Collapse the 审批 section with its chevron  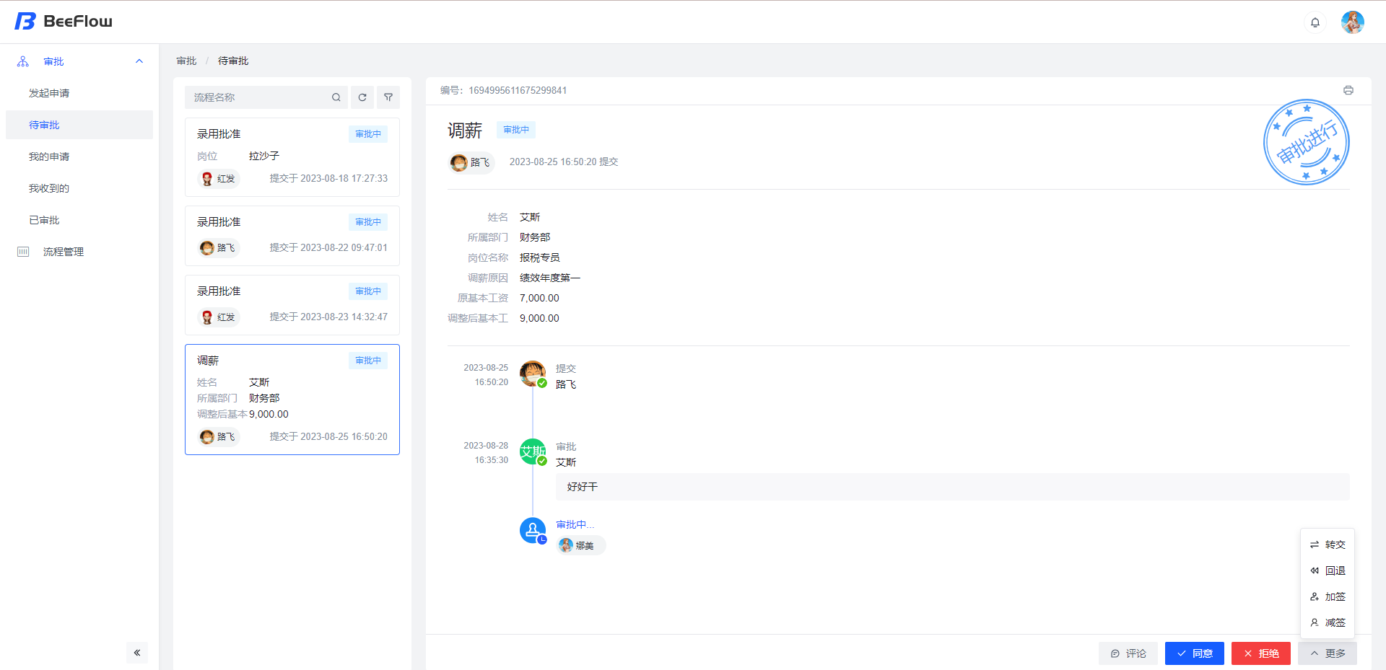pos(139,61)
